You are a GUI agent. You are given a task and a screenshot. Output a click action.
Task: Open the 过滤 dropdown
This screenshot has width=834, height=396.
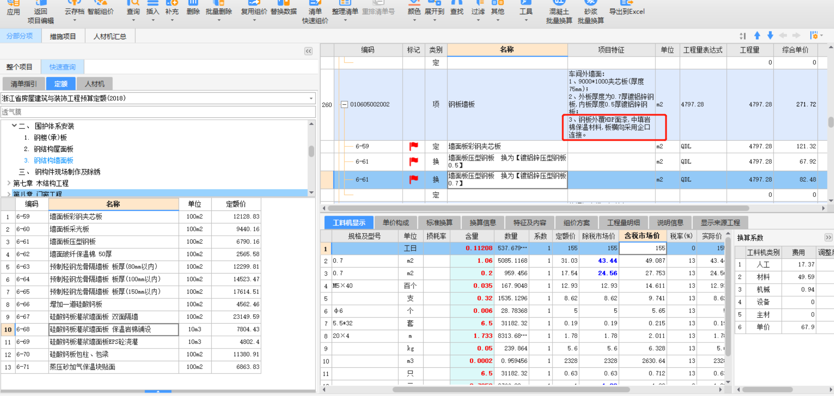point(478,20)
